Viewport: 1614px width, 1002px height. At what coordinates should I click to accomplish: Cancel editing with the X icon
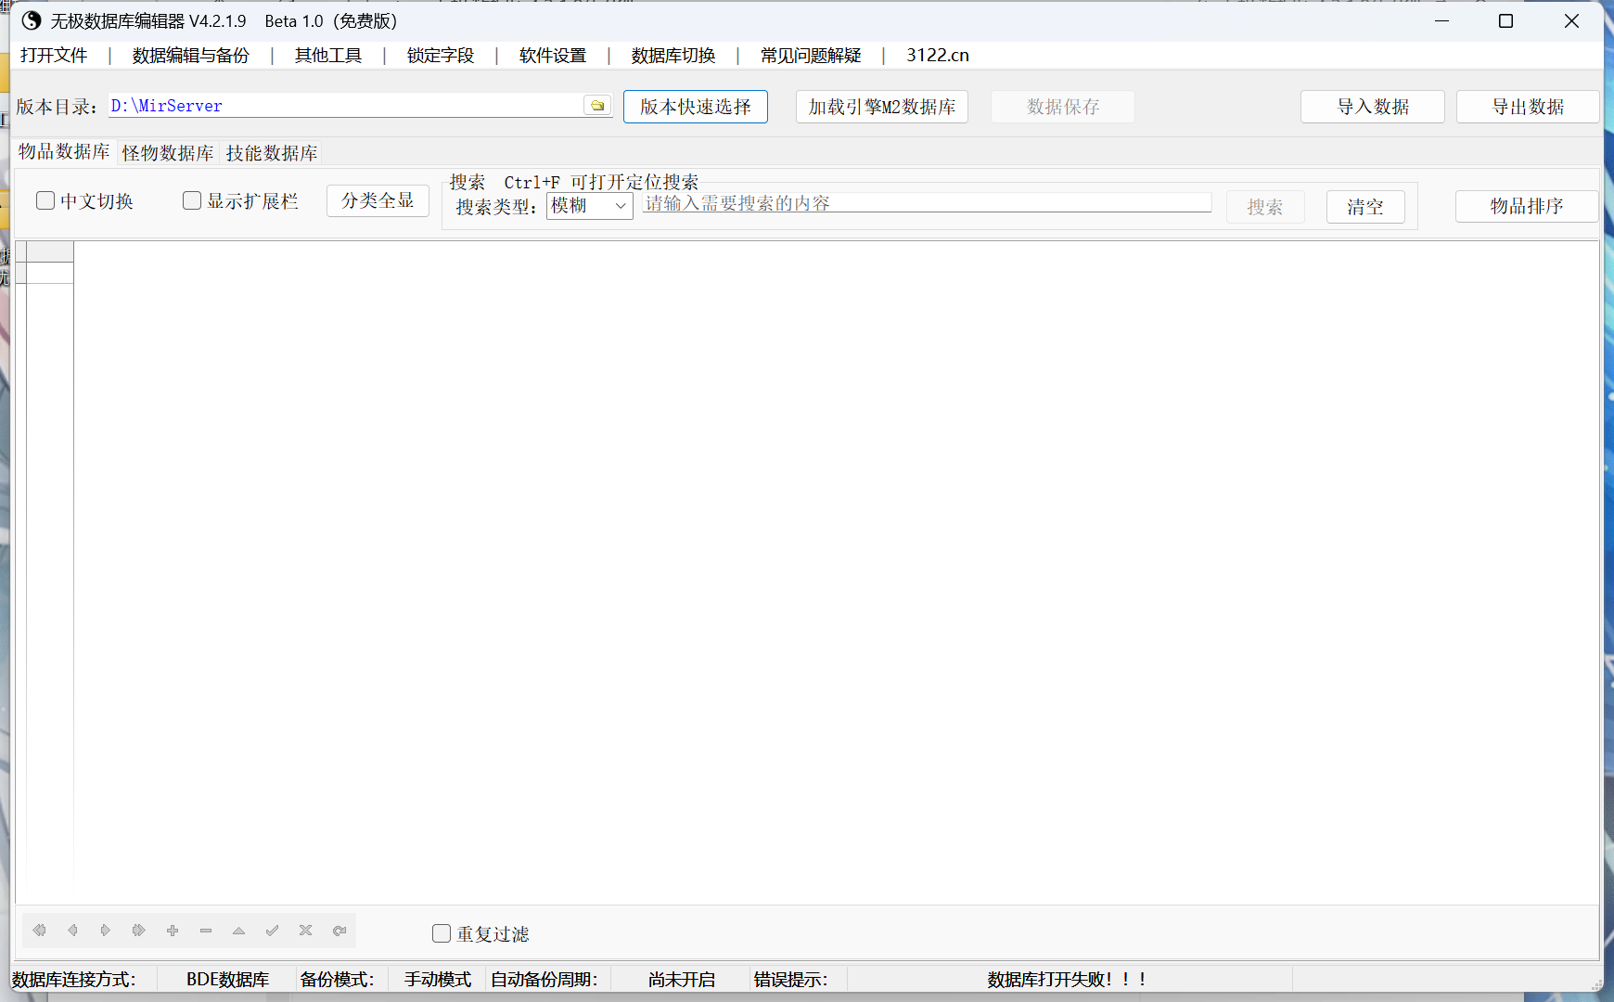point(305,931)
